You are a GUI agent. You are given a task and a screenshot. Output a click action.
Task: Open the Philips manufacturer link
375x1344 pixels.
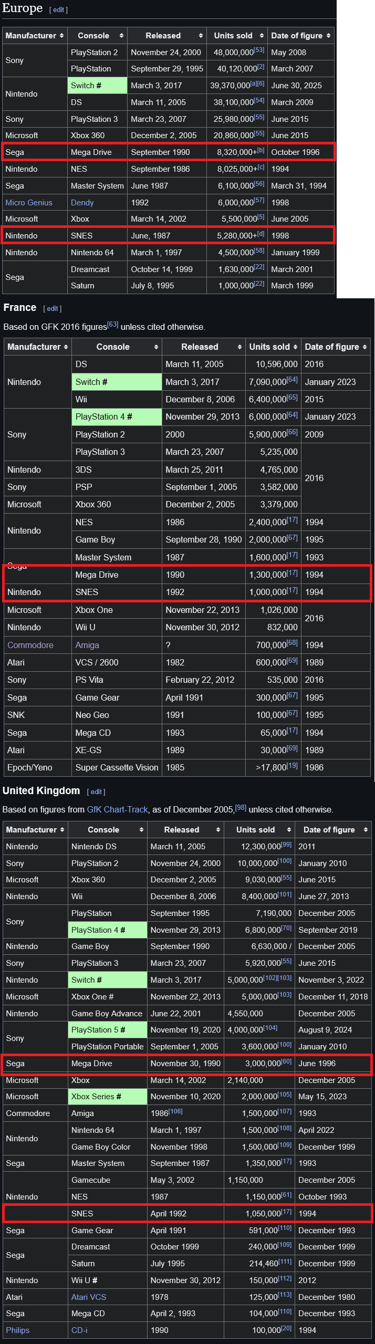pyautogui.click(x=18, y=1330)
